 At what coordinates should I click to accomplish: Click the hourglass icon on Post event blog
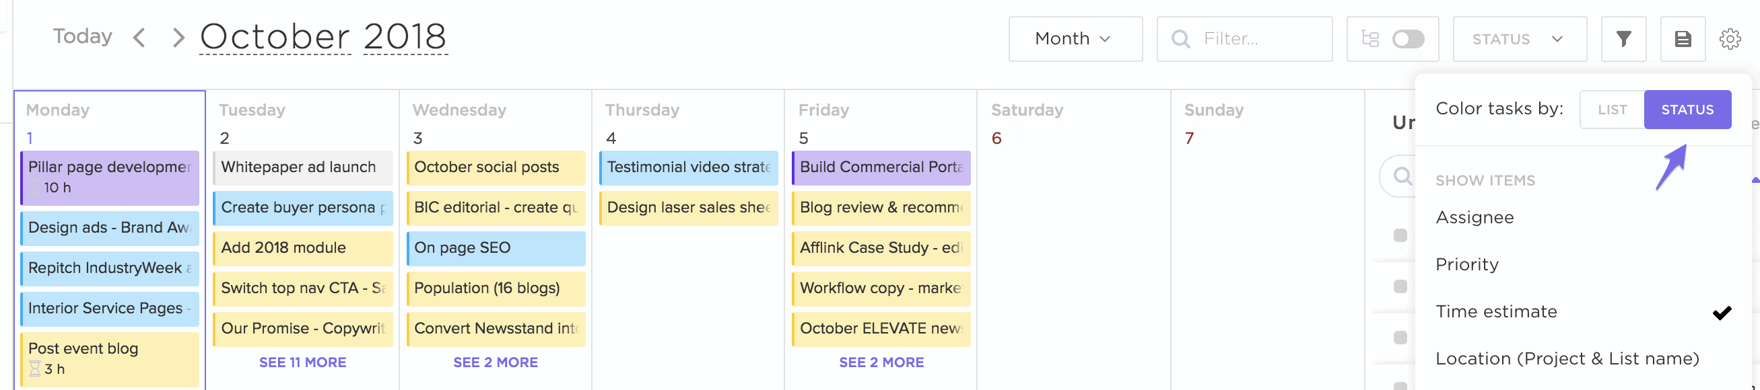click(x=35, y=369)
